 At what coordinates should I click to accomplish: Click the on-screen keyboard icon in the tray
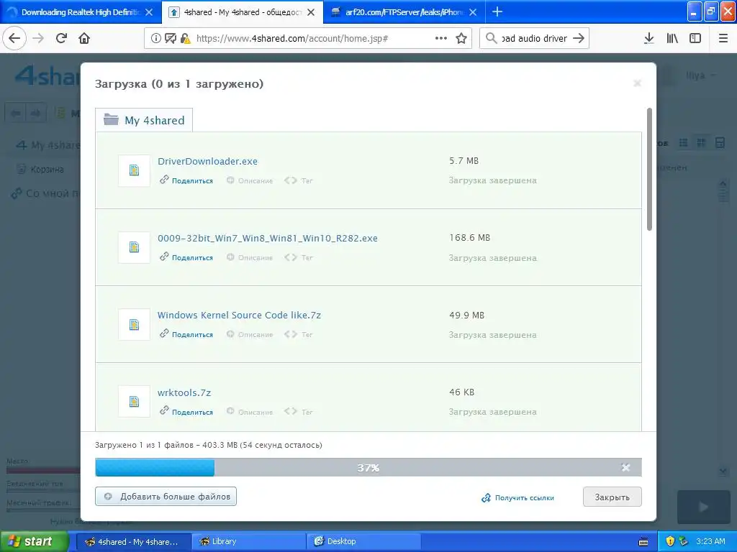(643, 542)
